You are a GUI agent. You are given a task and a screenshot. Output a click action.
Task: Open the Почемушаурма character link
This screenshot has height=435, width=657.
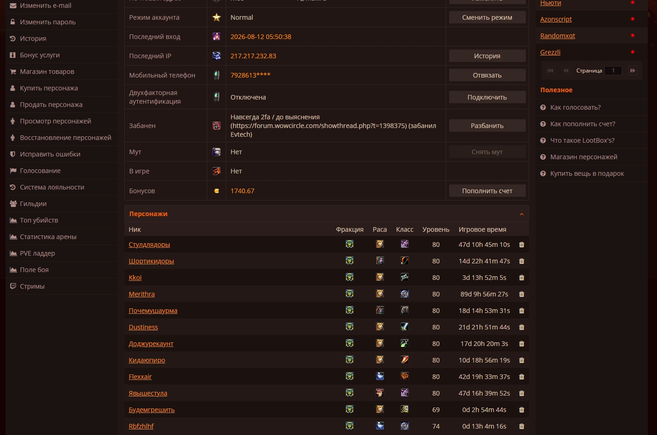click(x=153, y=311)
